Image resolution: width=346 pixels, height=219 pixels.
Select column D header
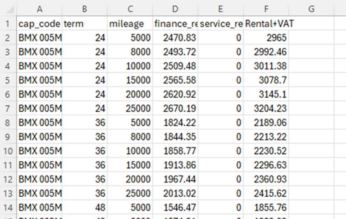[175, 9]
